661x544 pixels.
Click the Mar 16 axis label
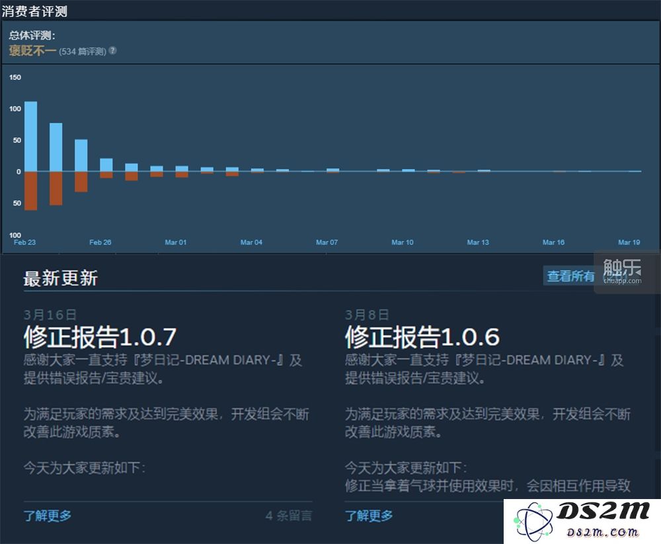coord(553,242)
